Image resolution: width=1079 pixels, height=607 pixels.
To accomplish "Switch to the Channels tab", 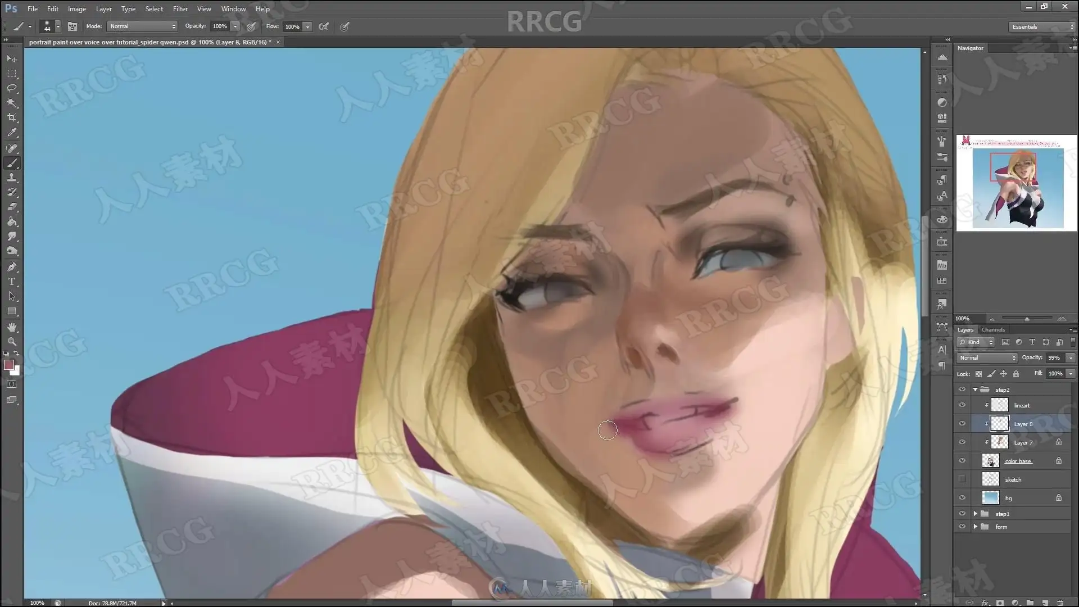I will pyautogui.click(x=993, y=330).
